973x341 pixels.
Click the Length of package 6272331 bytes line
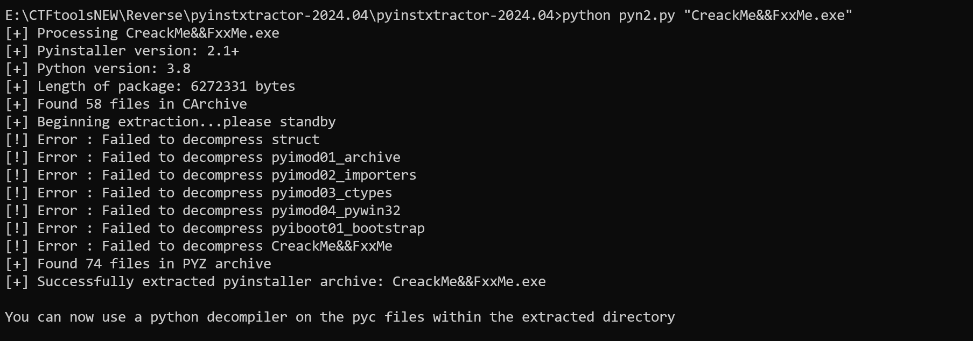tap(166, 87)
